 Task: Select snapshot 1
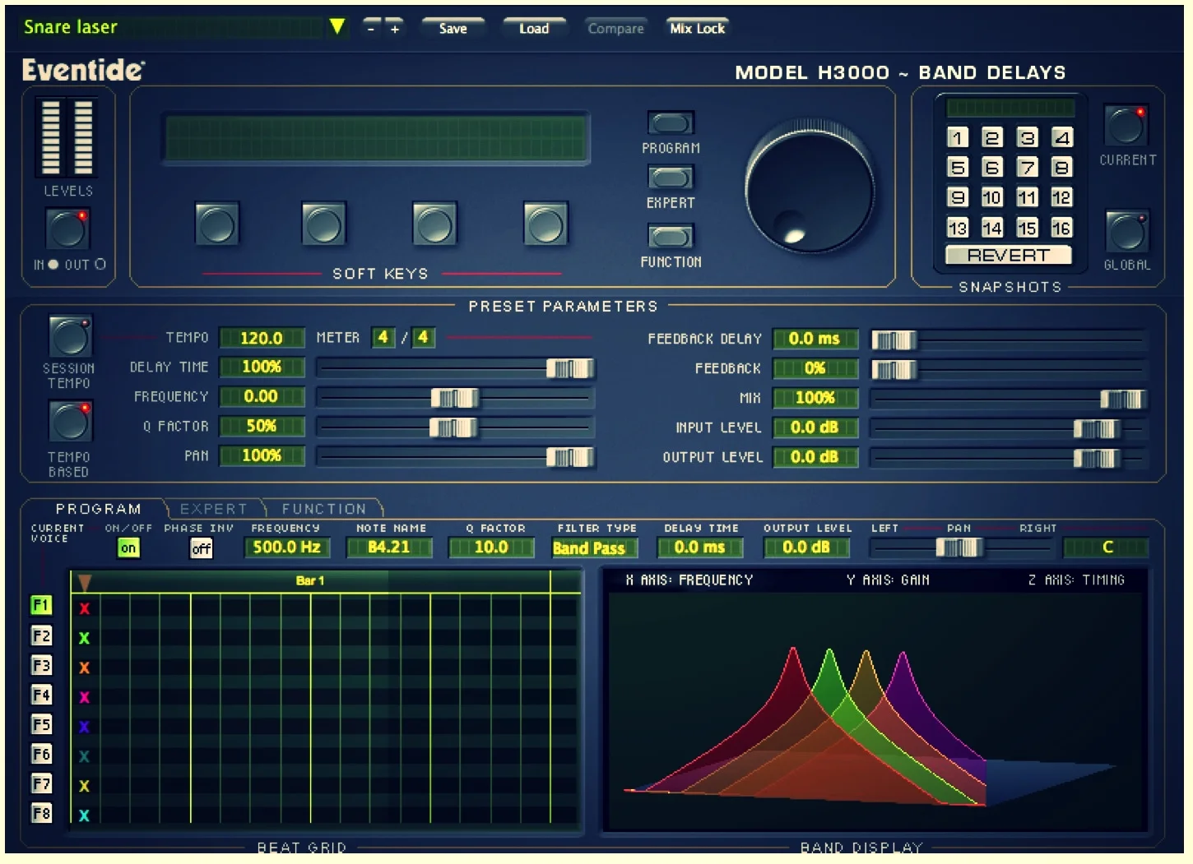pos(958,137)
